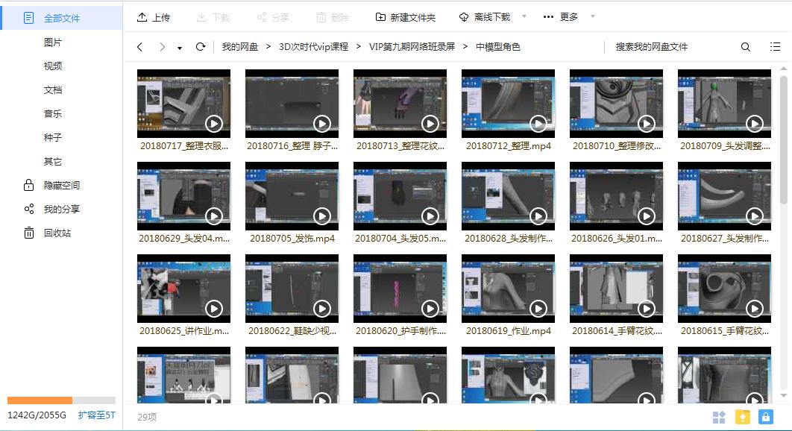Click scrollbar down arrow at bottom
Viewport: 792px width, 431px height.
click(783, 396)
